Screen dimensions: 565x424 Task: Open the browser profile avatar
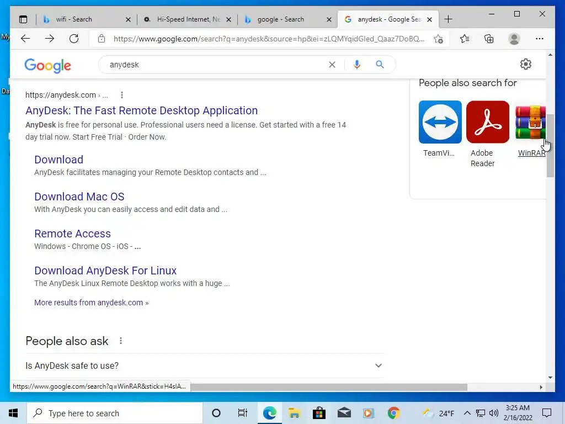tap(514, 39)
